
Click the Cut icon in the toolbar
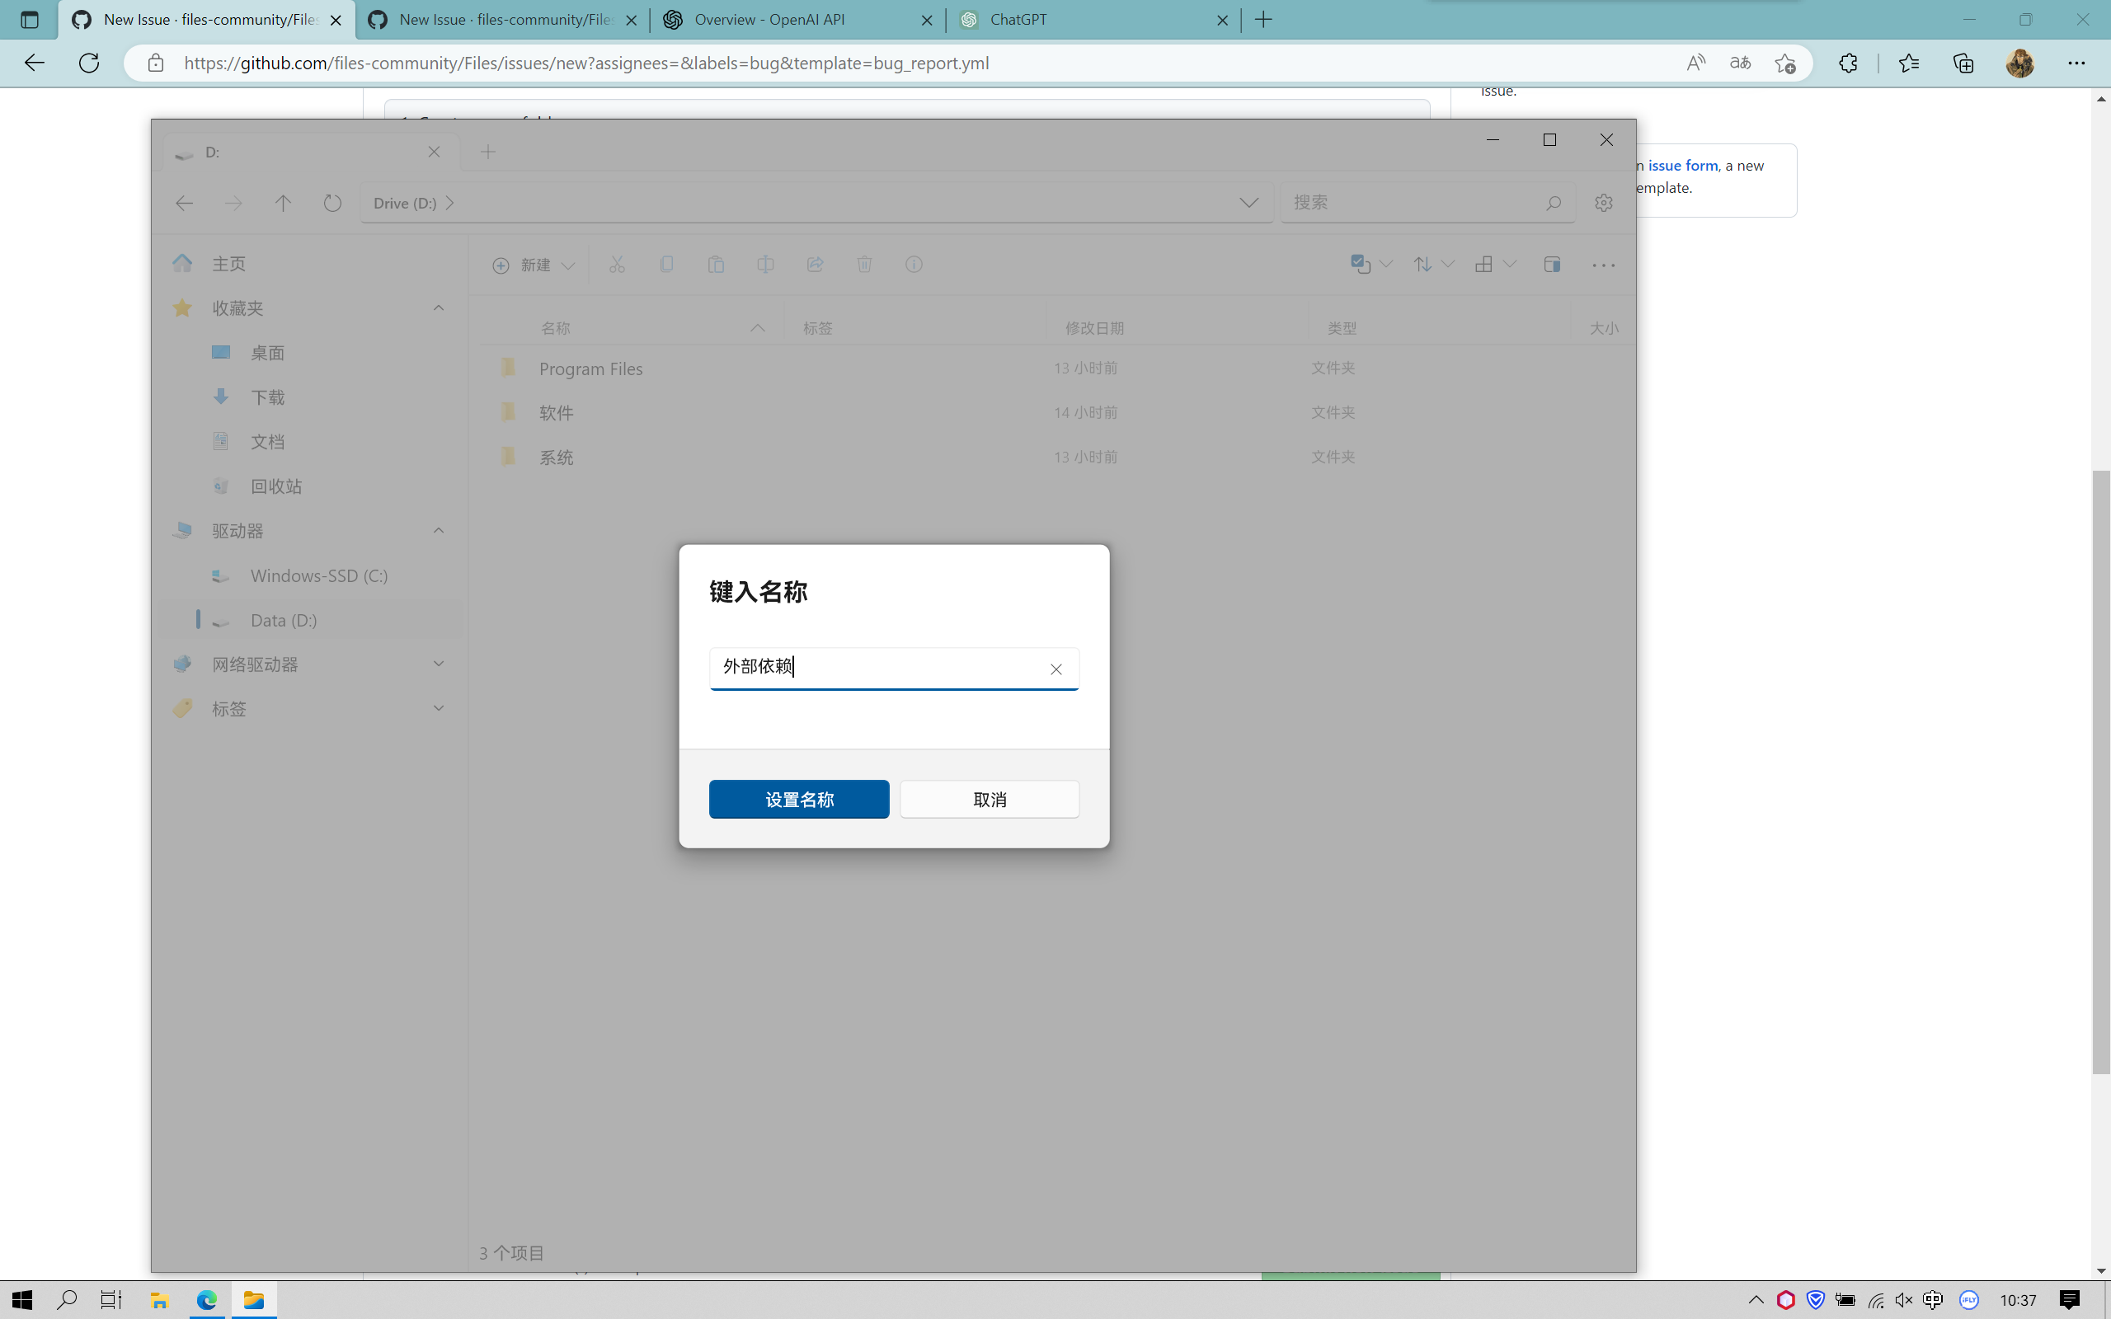coord(618,265)
